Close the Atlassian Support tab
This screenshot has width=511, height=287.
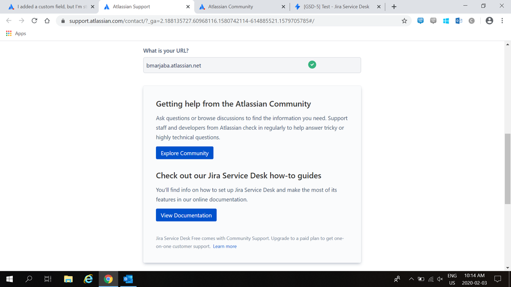[x=188, y=7]
